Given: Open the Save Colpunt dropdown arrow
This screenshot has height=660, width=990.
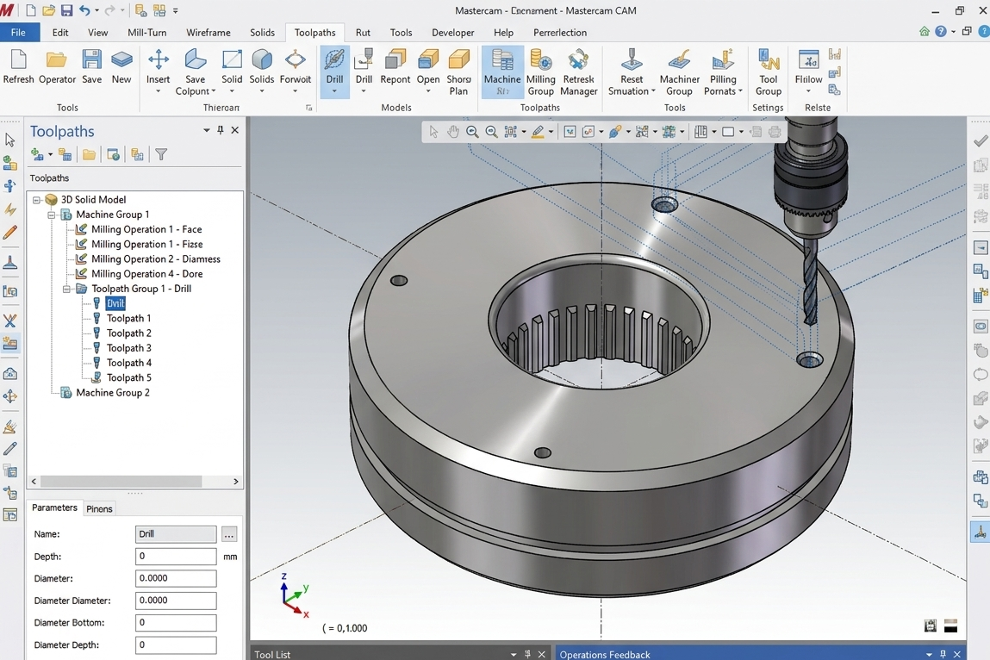Looking at the screenshot, I should point(213,91).
